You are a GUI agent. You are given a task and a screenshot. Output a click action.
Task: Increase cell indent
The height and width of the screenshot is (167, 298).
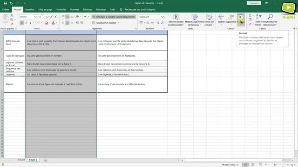[81, 23]
